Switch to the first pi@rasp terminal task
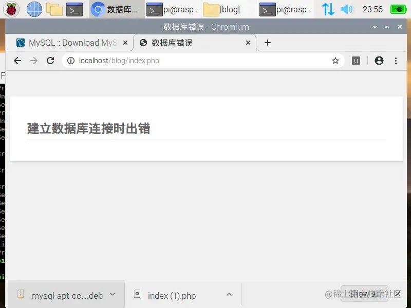The height and width of the screenshot is (308, 411). pyautogui.click(x=173, y=9)
